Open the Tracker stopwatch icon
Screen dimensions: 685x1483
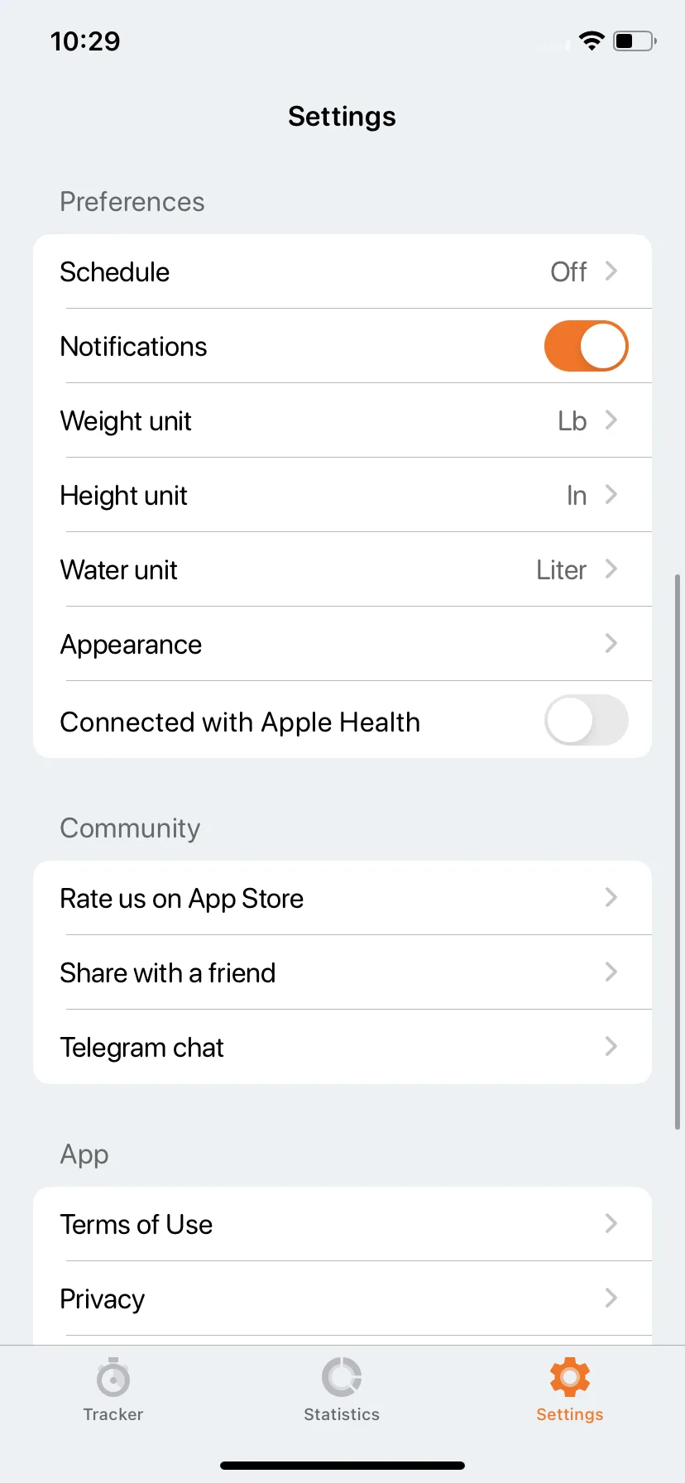point(113,1377)
